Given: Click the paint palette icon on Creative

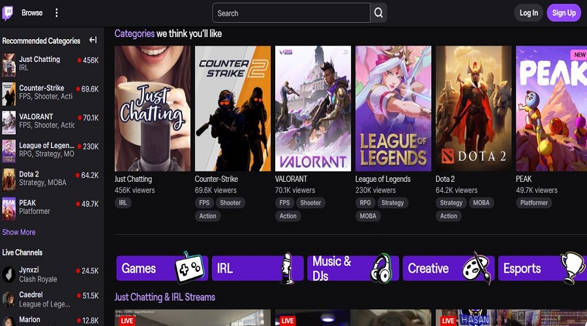Looking at the screenshot, I should [x=477, y=268].
